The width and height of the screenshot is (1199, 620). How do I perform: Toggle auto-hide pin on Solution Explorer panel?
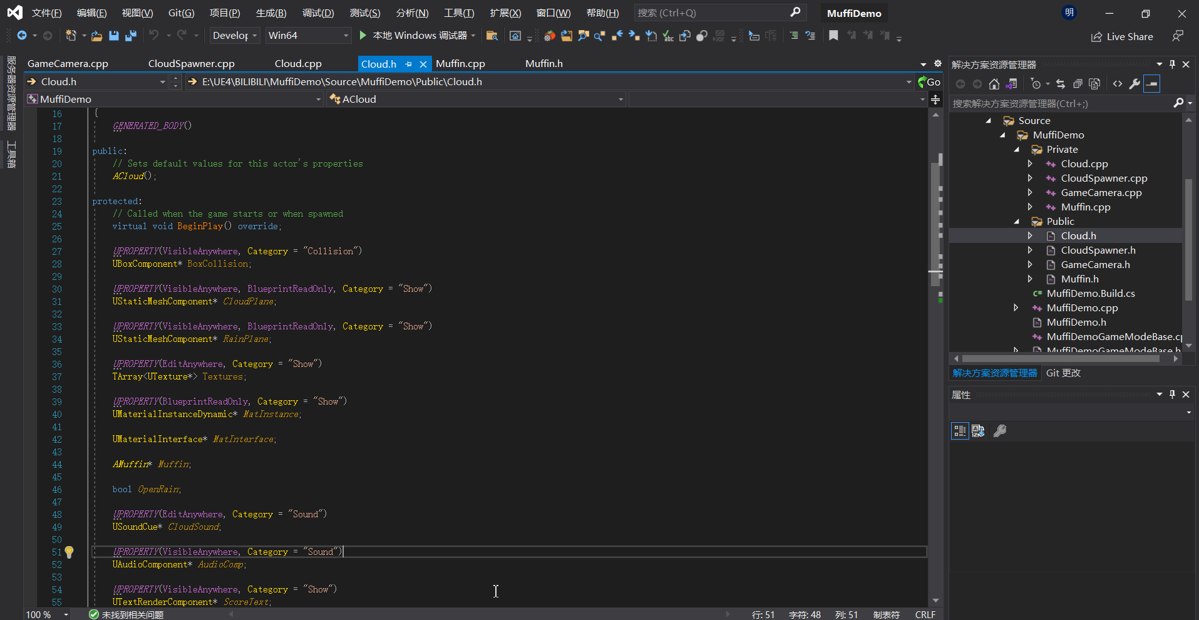1172,64
